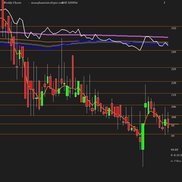Click the "152" price axis label
The width and height of the screenshot is (182, 182).
click(174, 28)
